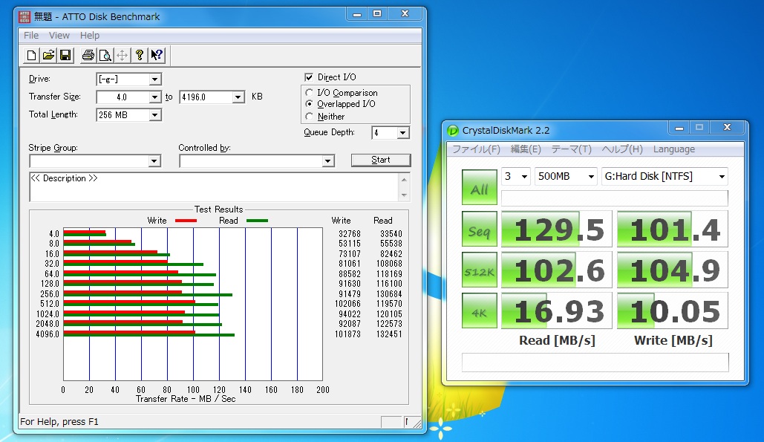764x442 pixels.
Task: Open the Language menu in CrystalDiskMark
Action: 673,149
